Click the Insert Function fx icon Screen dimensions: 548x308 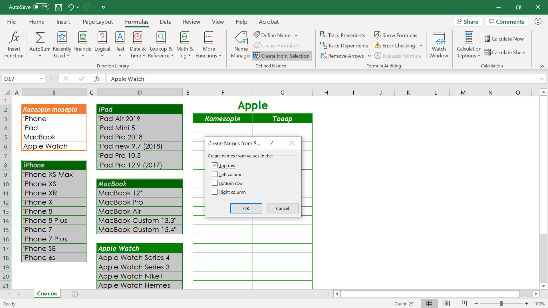click(14, 38)
